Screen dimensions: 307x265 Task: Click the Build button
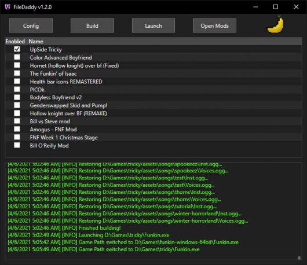tap(92, 25)
